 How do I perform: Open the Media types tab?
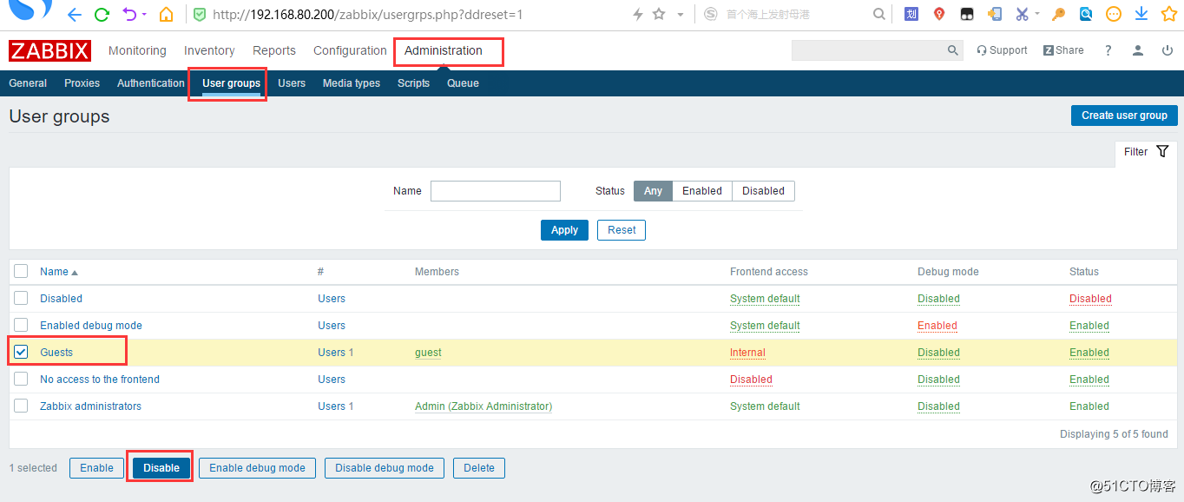pyautogui.click(x=351, y=83)
